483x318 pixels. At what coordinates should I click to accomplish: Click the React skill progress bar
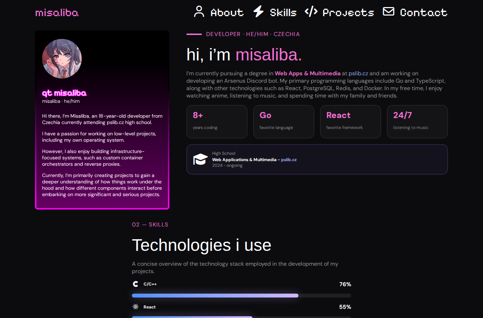pyautogui.click(x=241, y=317)
